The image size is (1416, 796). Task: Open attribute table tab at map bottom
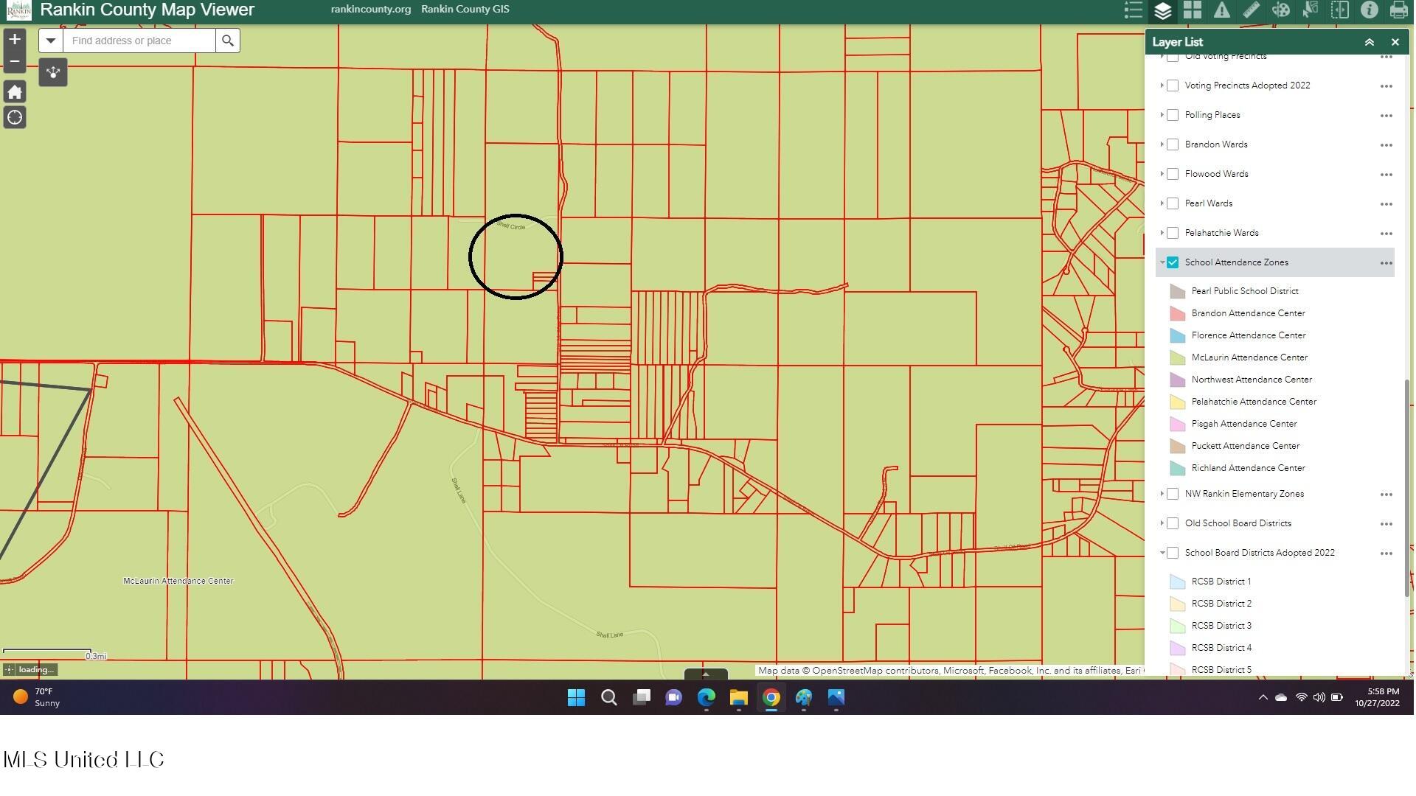tap(706, 674)
